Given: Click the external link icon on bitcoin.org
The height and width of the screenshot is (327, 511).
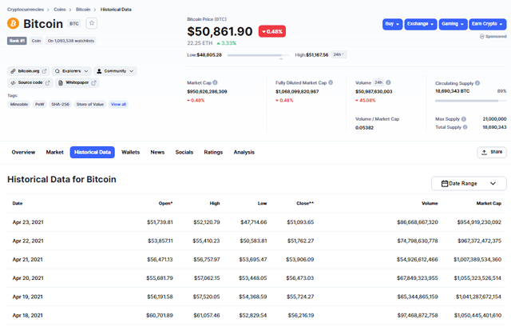Looking at the screenshot, I should (x=45, y=71).
